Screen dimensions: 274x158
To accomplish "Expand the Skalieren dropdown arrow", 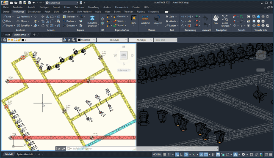I will 77,17.
